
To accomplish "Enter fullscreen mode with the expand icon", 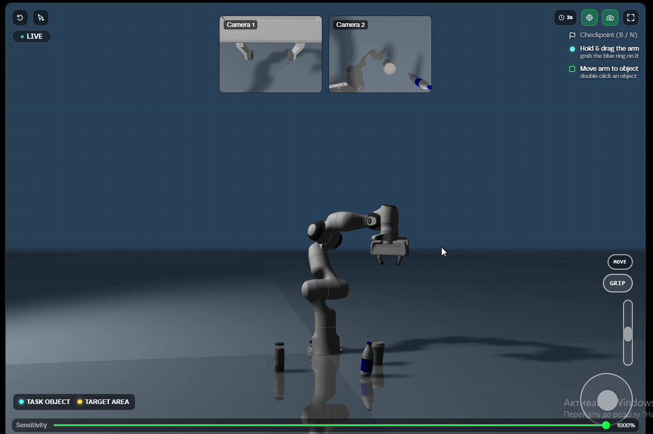I will (631, 17).
